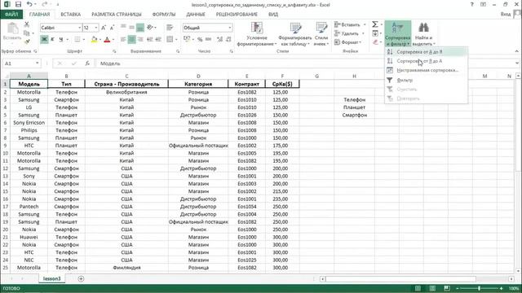Screen dimensions: 522x293
Task: Apply the red font color
Action: [x=107, y=40]
